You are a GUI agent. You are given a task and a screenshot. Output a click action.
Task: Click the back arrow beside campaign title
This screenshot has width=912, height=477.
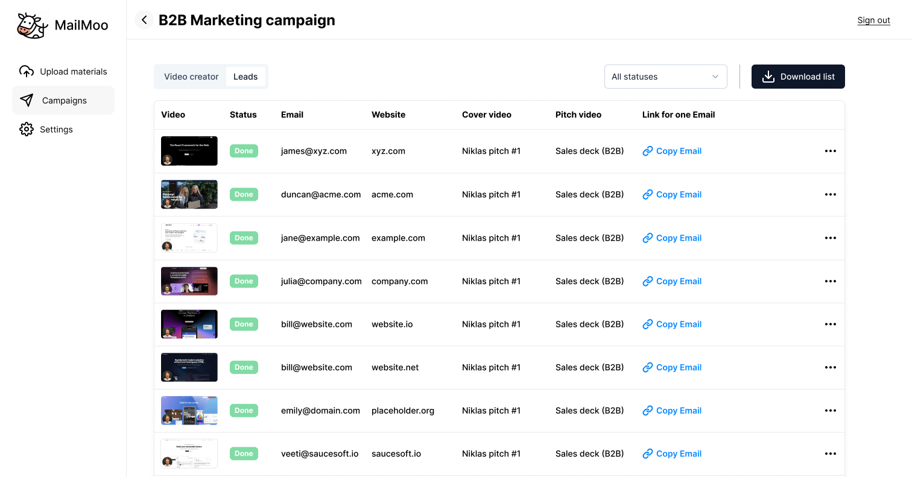click(x=144, y=20)
